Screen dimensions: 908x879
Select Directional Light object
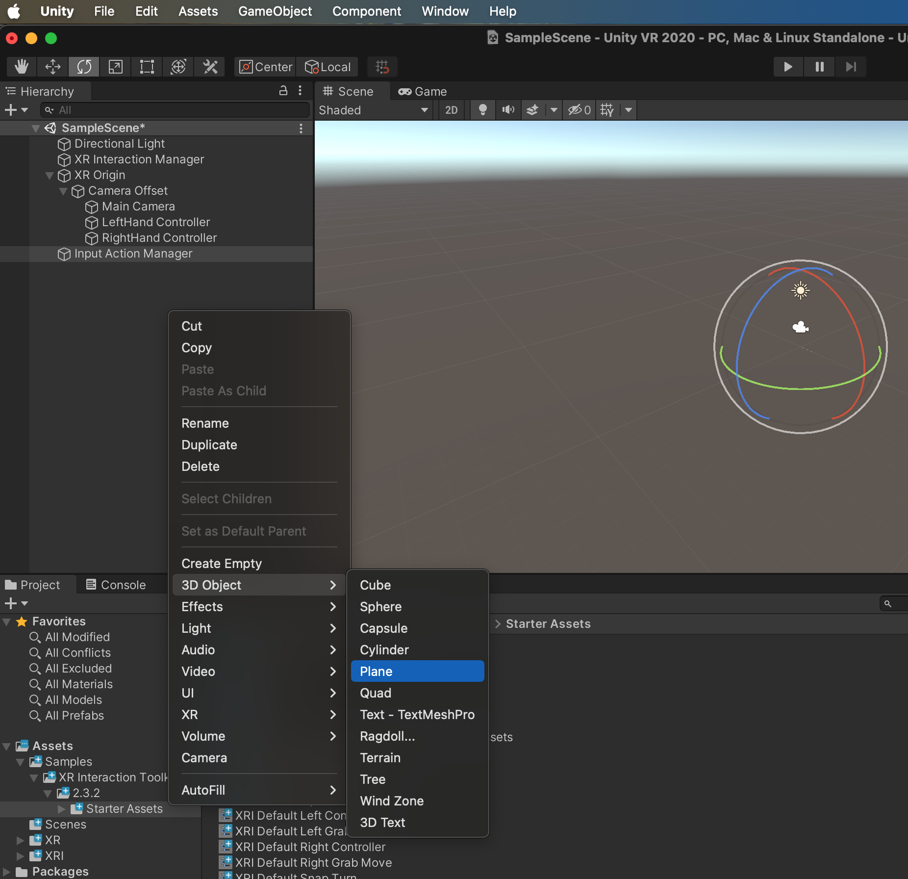tap(119, 144)
